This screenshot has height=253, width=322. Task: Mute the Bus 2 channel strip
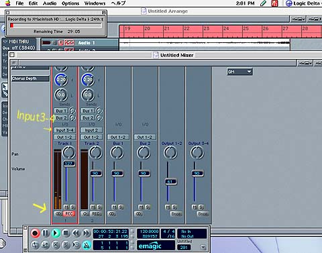[141, 207]
